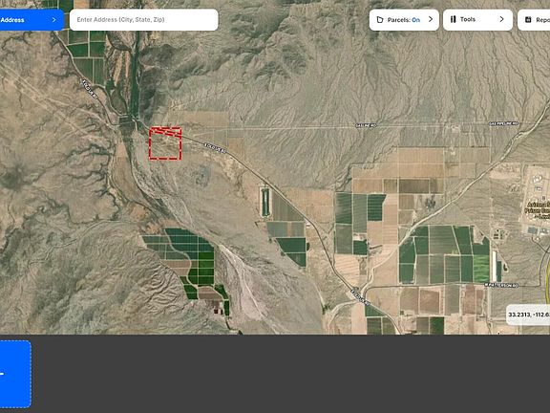
Task: Expand the Parcels menu chevron
Action: pyautogui.click(x=431, y=19)
